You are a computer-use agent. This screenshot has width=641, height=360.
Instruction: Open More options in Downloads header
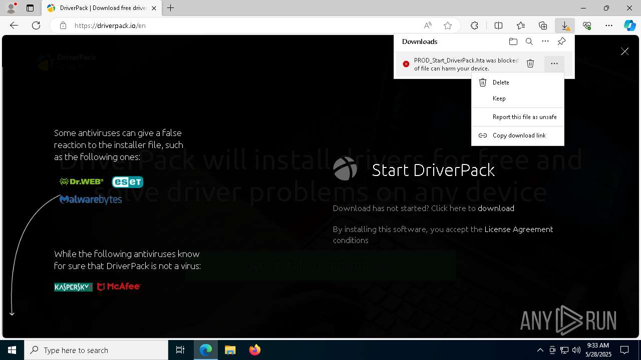pyautogui.click(x=545, y=41)
